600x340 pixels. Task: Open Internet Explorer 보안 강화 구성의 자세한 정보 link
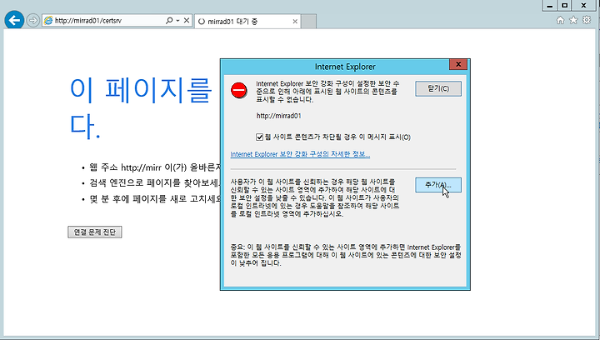click(x=300, y=154)
